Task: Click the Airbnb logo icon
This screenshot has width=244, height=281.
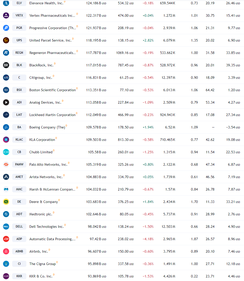Action: [6, 251]
